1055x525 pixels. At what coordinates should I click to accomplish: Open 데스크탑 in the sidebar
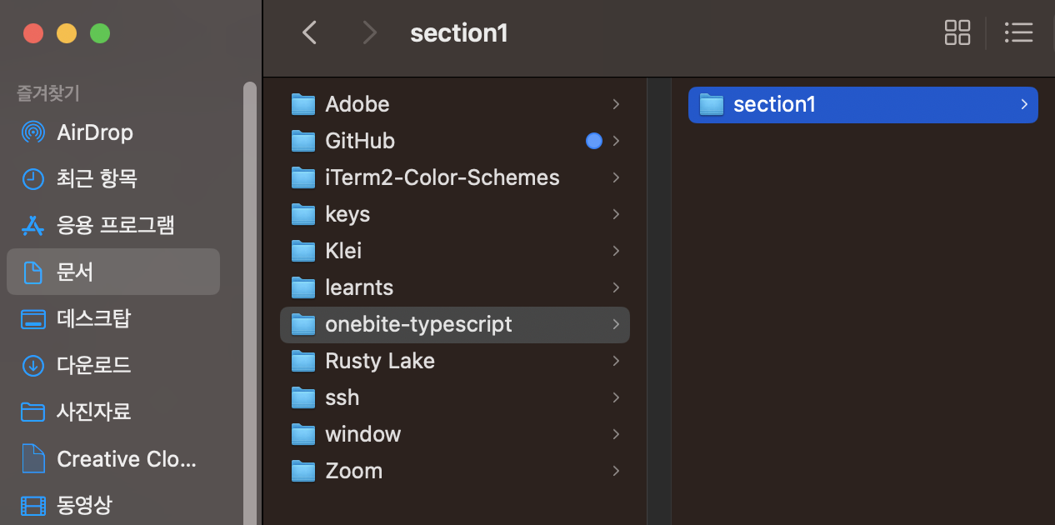click(113, 318)
